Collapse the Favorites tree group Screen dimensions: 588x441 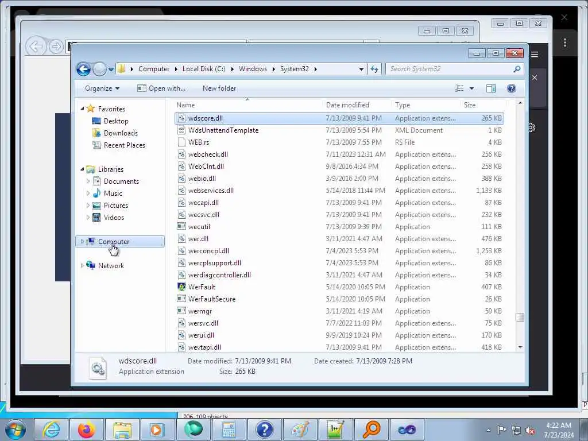(x=83, y=109)
